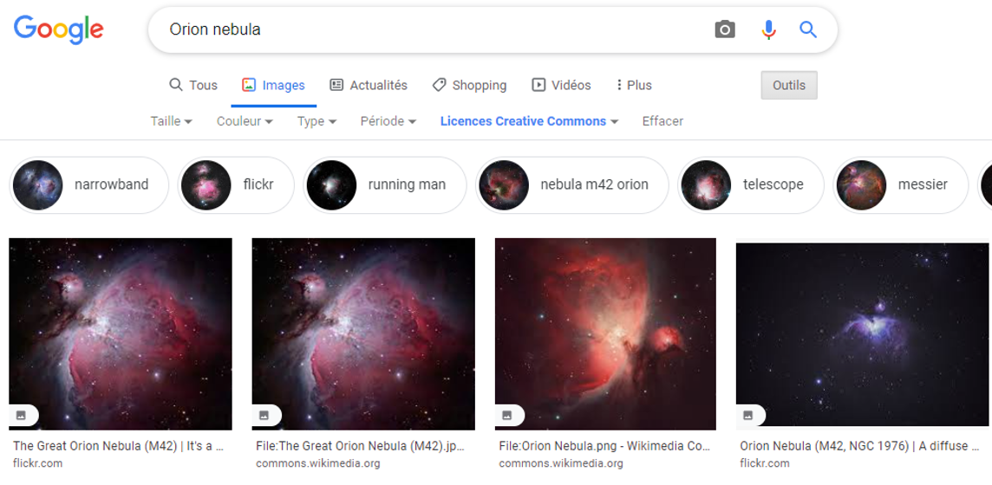
Task: Go to Google home via logo
Action: pyautogui.click(x=59, y=29)
